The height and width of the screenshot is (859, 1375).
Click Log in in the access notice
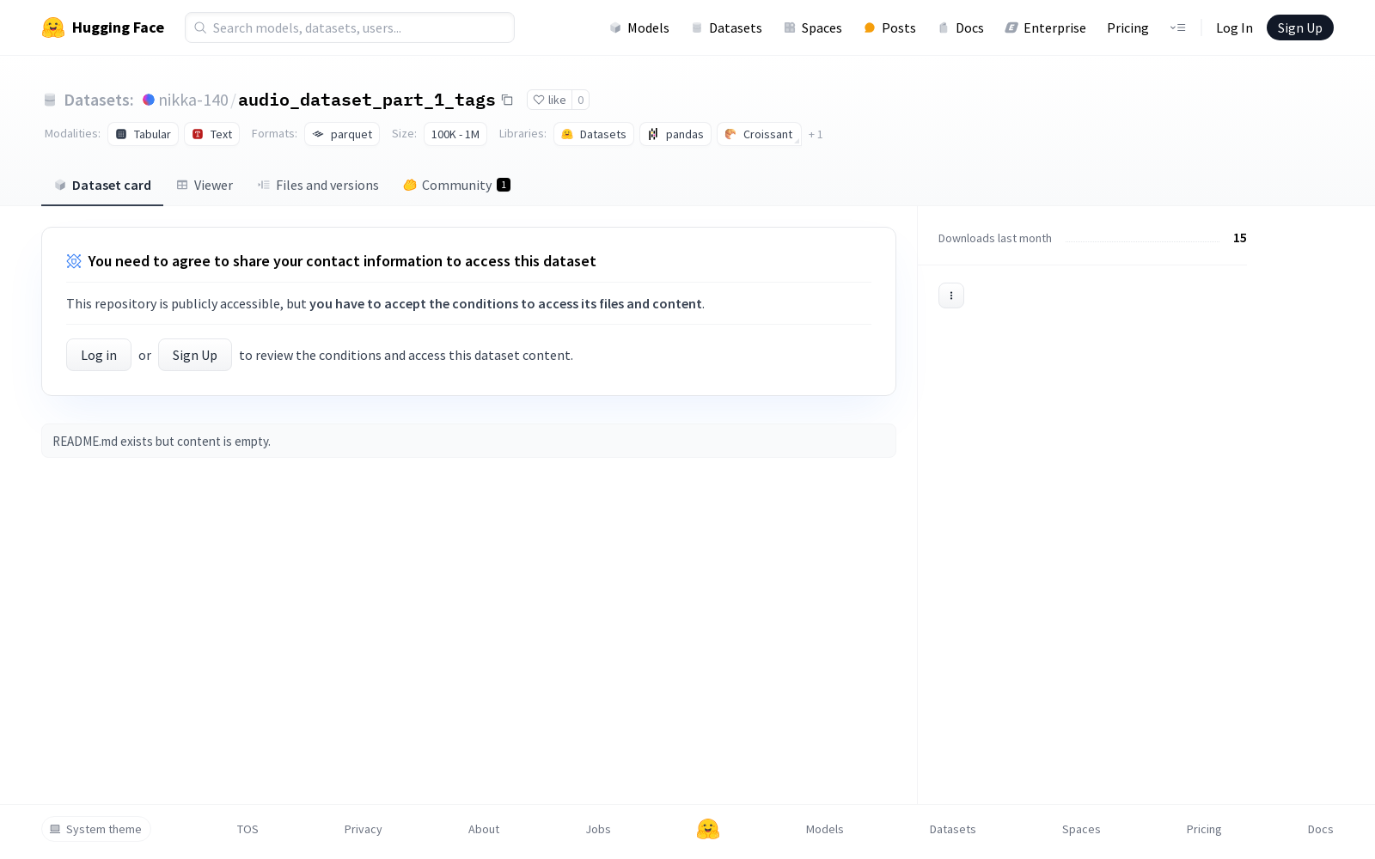(99, 355)
